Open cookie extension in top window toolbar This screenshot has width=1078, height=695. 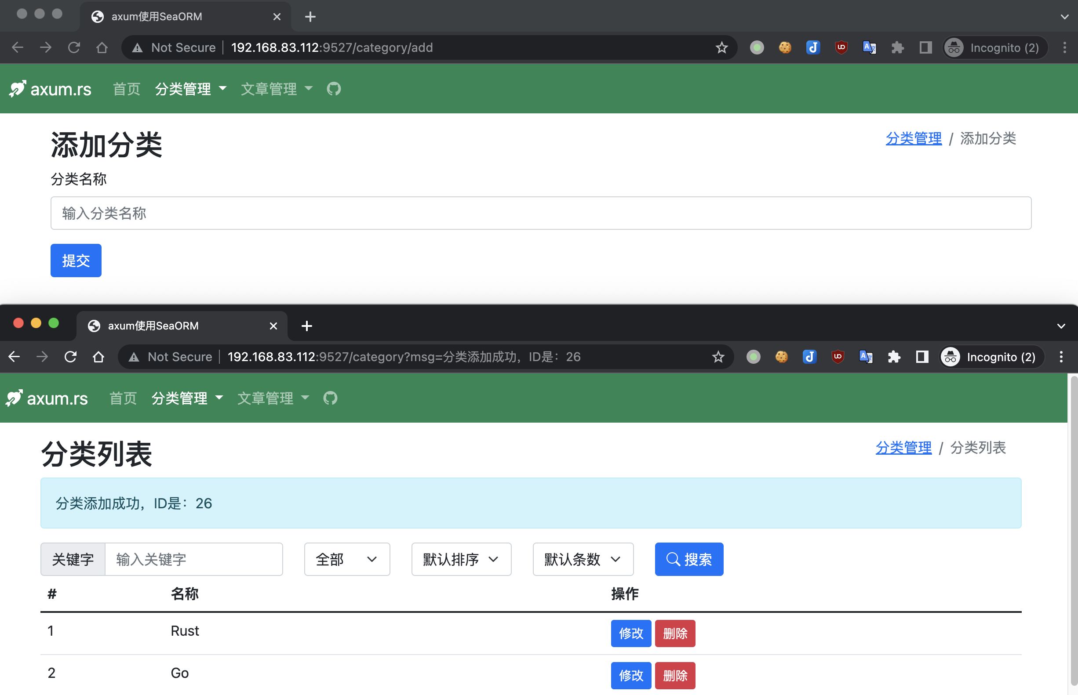pos(785,47)
